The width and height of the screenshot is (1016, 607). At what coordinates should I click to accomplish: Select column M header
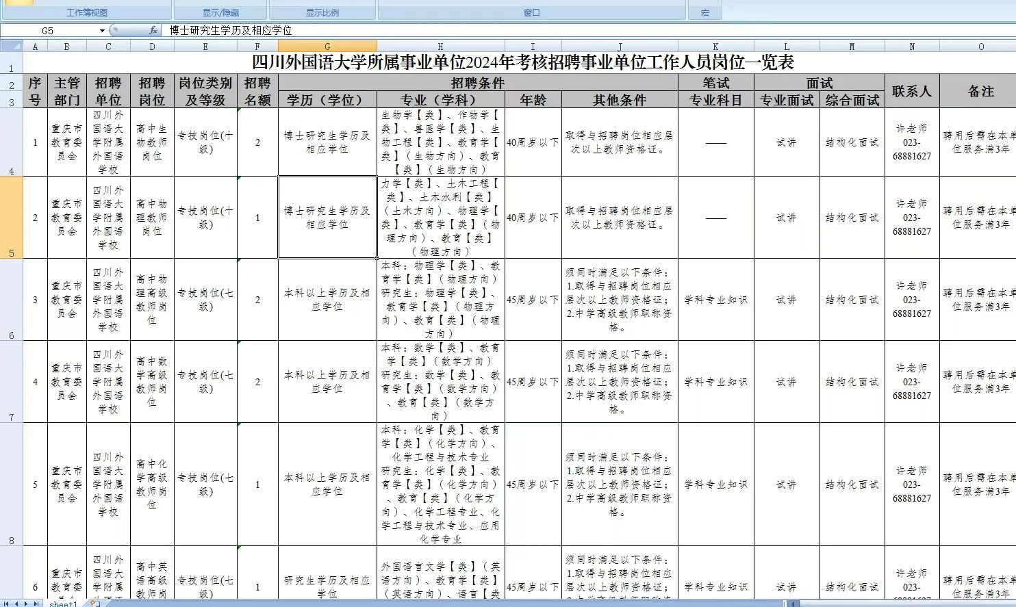[852, 47]
